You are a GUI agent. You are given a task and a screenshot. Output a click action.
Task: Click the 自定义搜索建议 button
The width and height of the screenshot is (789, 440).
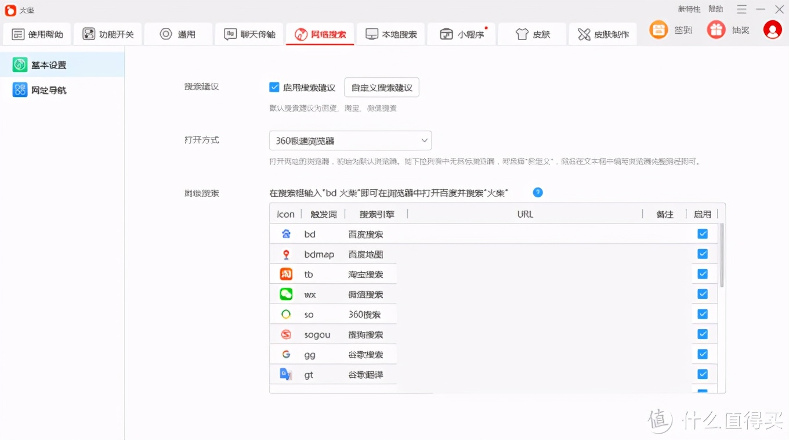381,87
